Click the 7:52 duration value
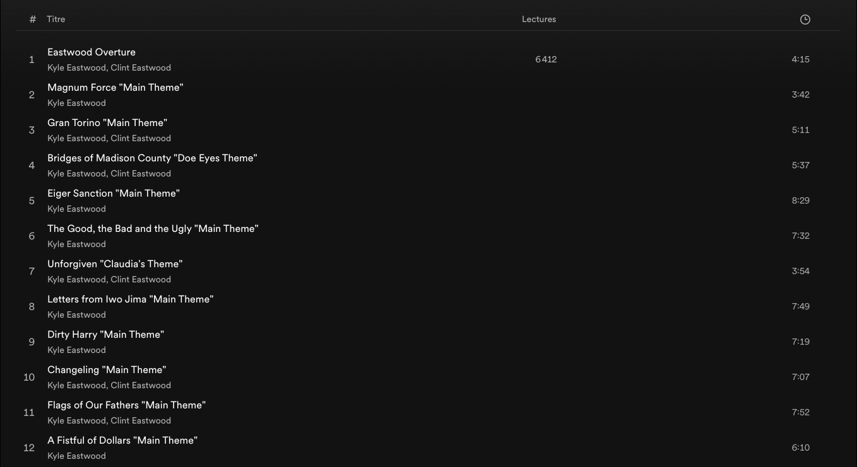This screenshot has width=857, height=467. pyautogui.click(x=800, y=412)
